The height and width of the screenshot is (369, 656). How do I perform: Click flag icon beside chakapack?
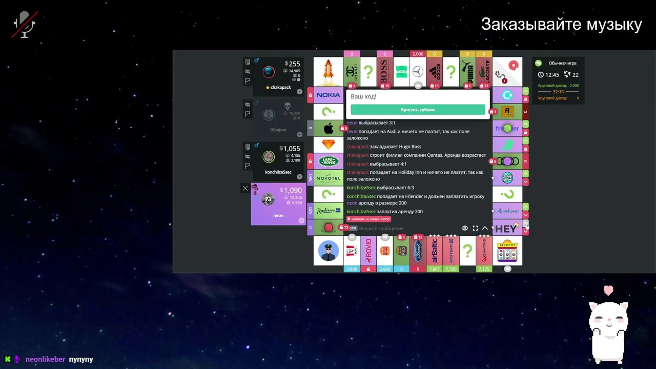coord(248,81)
